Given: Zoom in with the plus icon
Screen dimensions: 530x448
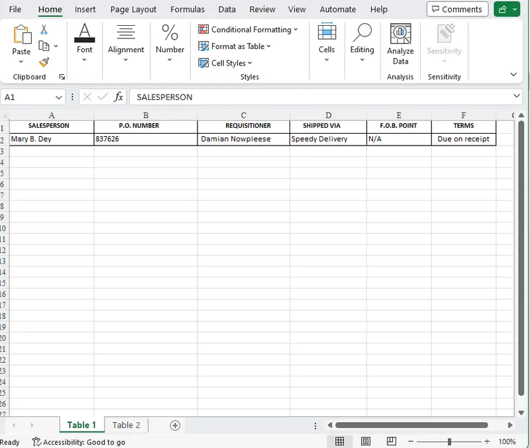Looking at the screenshot, I should click(x=487, y=441).
